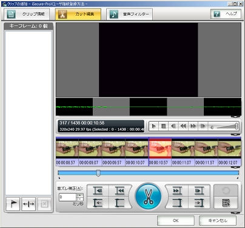Click the キーフレーム: 0 個 header
This screenshot has height=228, width=245.
click(29, 26)
